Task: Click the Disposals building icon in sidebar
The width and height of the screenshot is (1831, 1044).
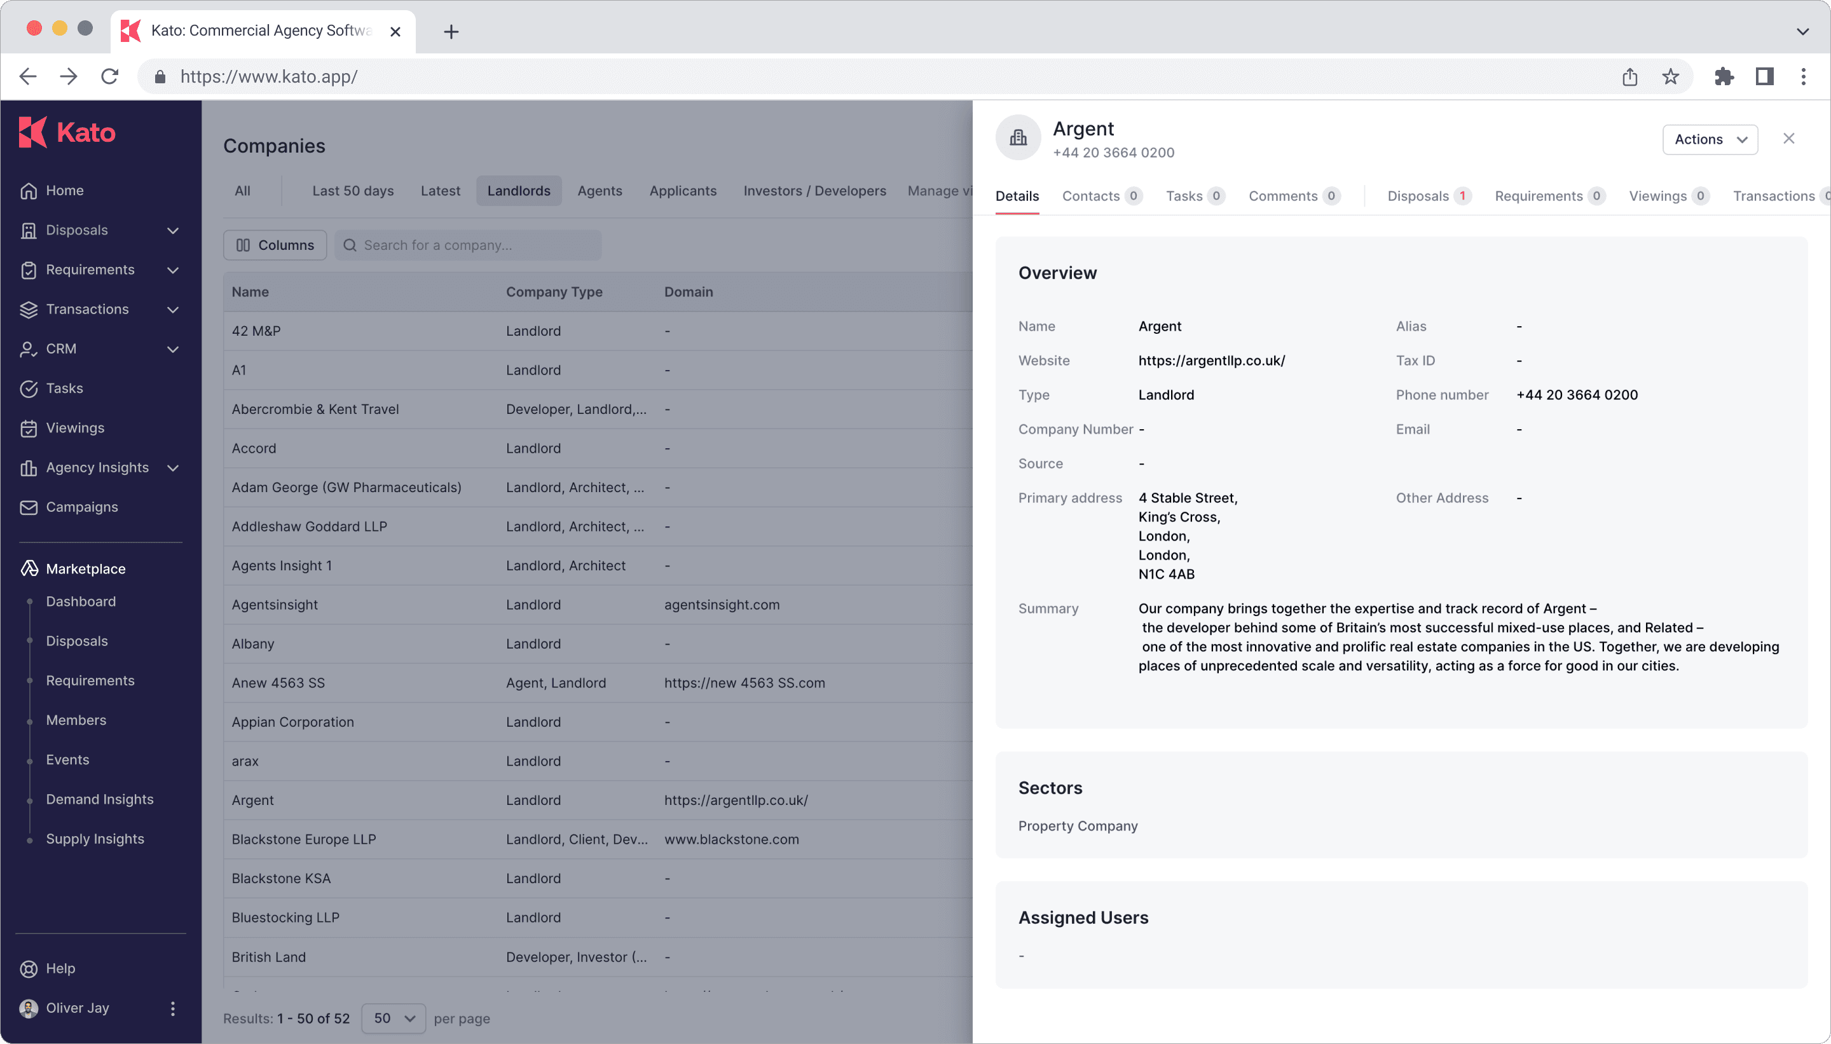Action: [x=29, y=230]
